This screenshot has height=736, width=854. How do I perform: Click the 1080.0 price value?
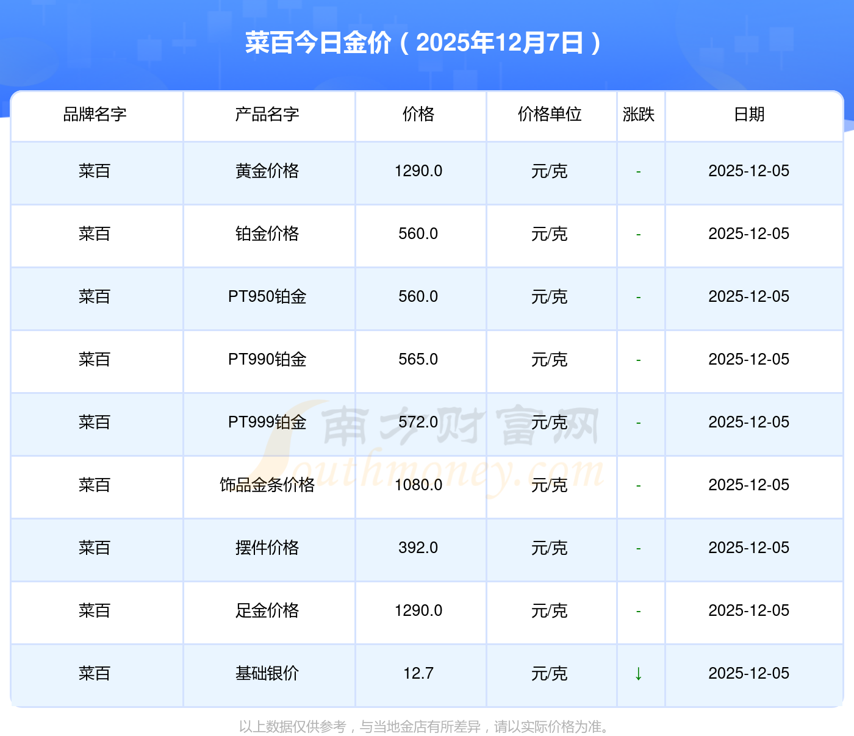pyautogui.click(x=418, y=485)
